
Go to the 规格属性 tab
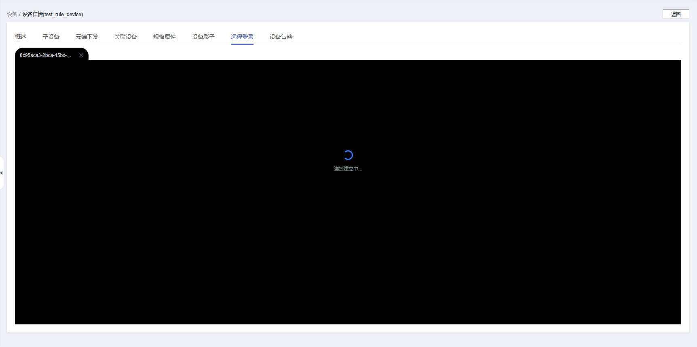pyautogui.click(x=165, y=37)
